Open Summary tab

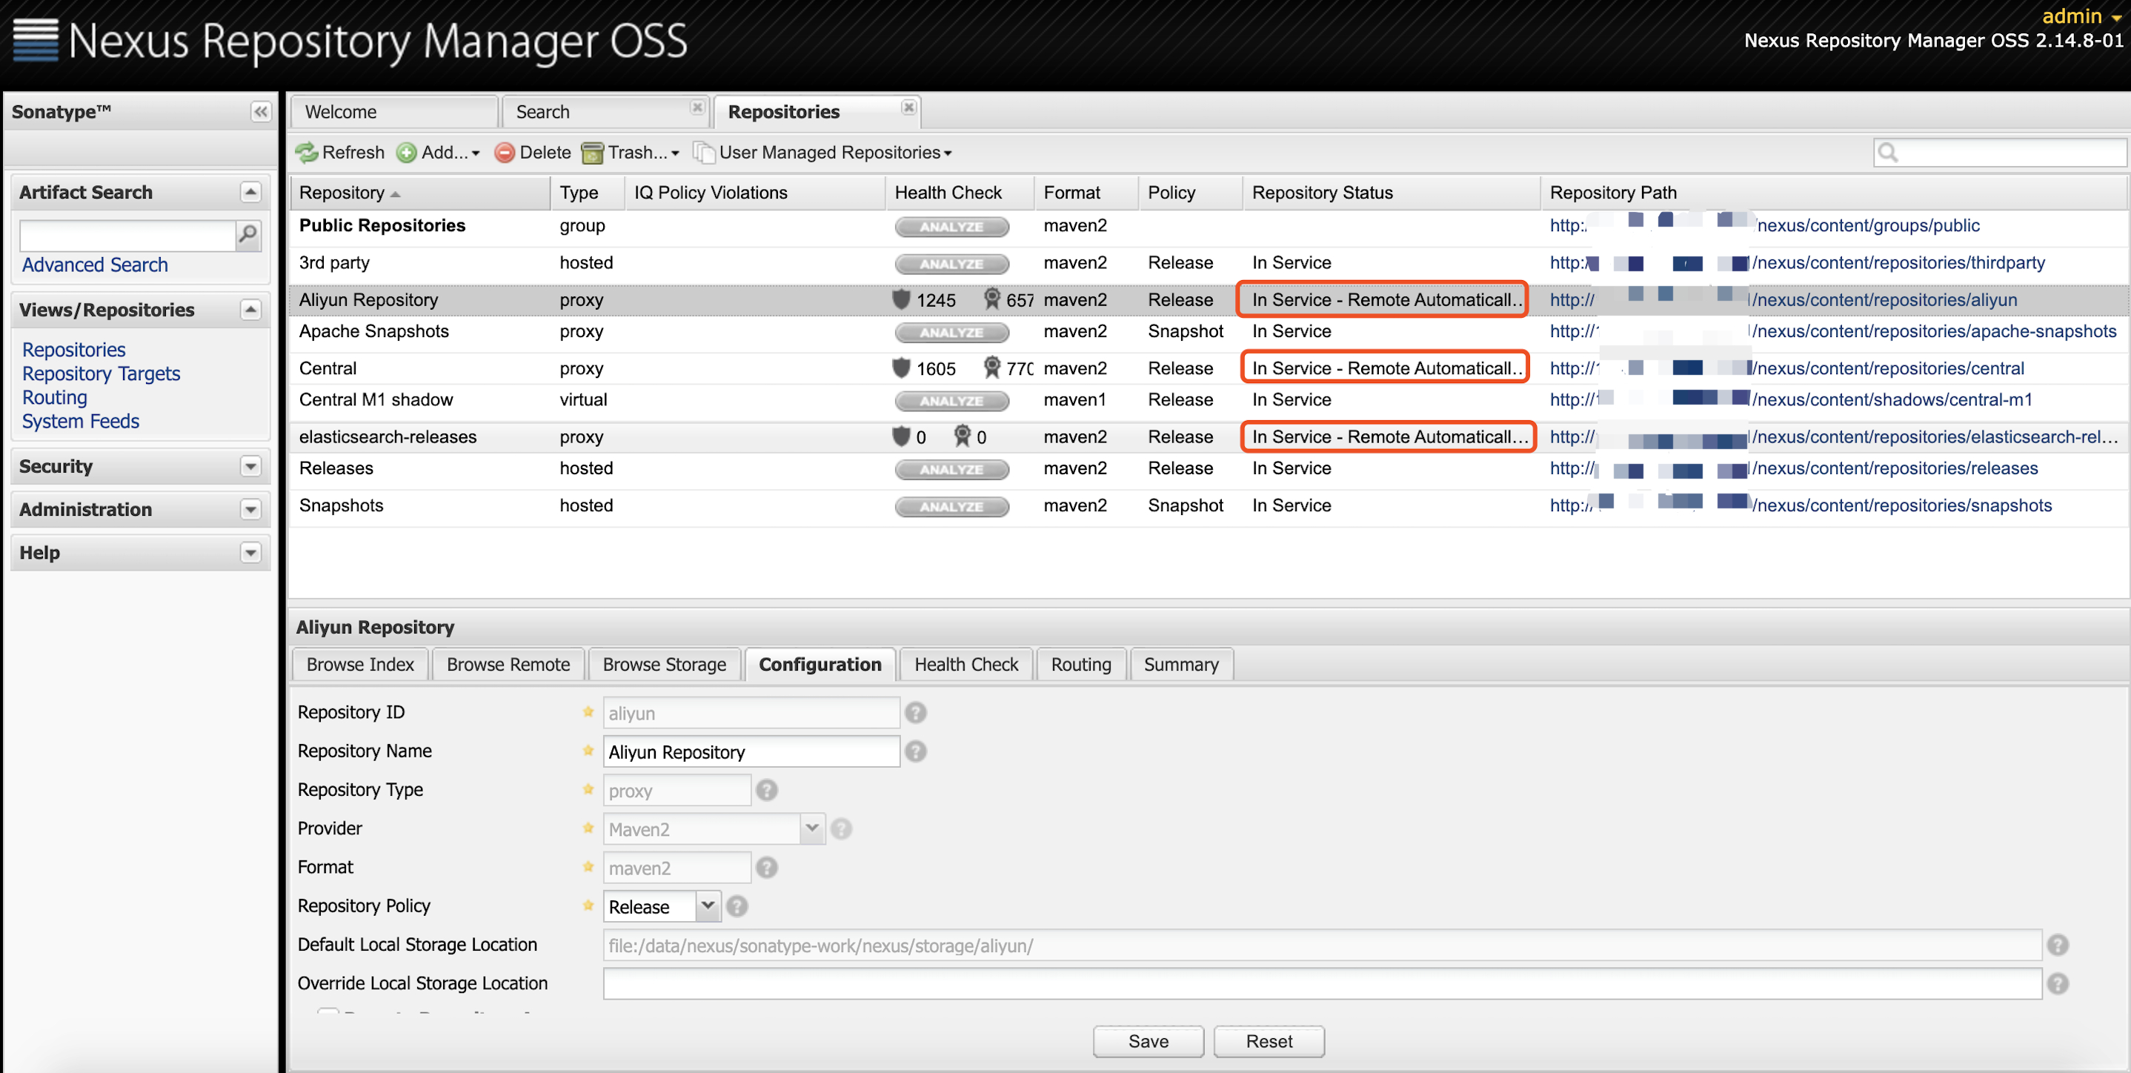point(1181,664)
